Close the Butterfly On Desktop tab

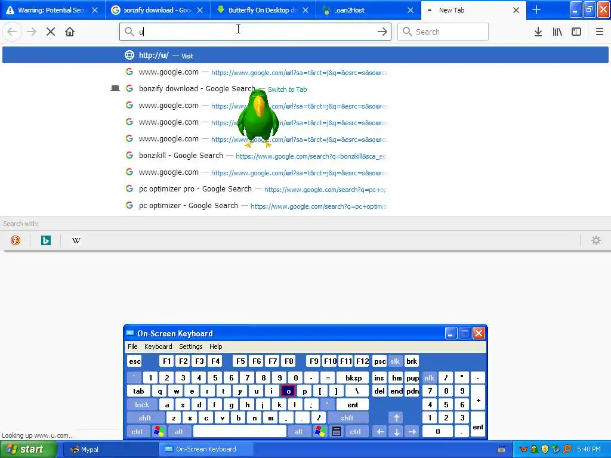(305, 10)
